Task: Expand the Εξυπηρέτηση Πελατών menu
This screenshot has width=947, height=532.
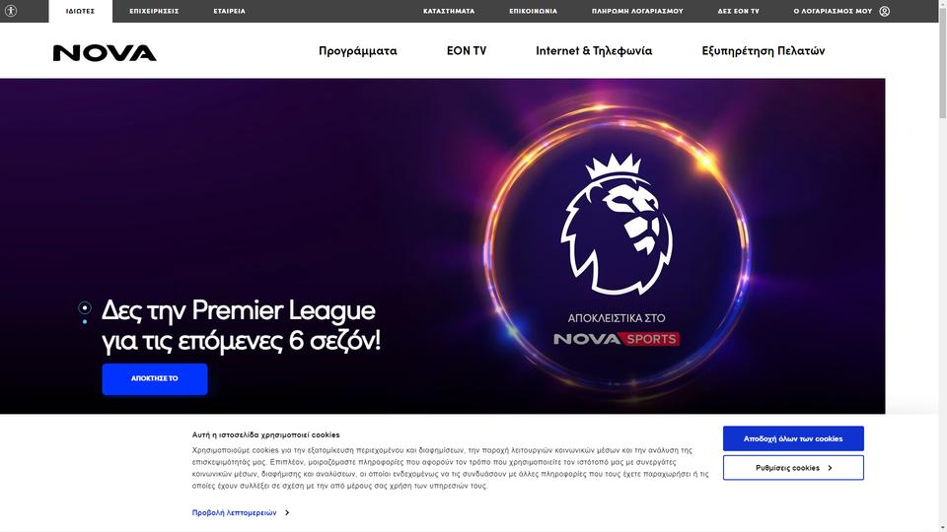Action: click(x=763, y=50)
